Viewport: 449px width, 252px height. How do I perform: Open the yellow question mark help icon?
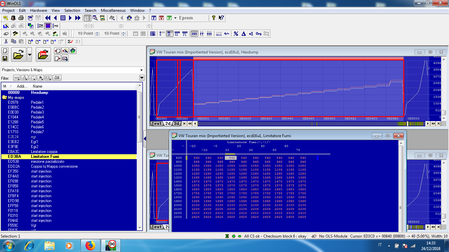point(213,18)
